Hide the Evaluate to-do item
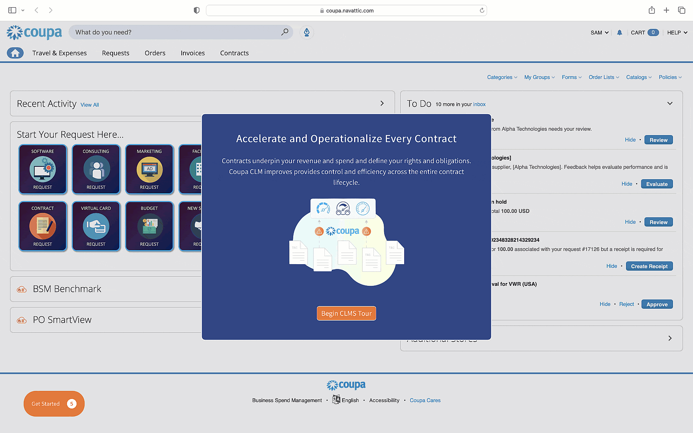 coord(627,184)
